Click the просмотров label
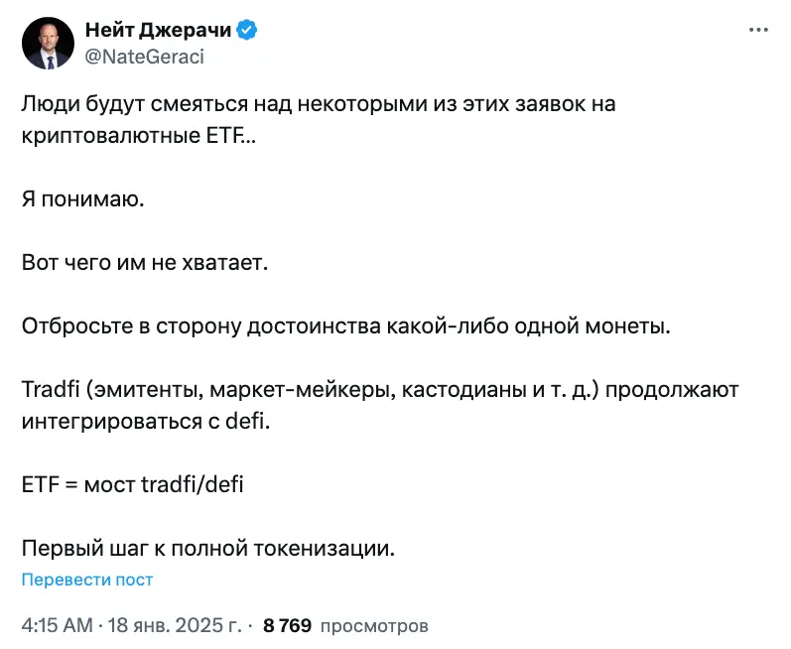 [x=374, y=626]
